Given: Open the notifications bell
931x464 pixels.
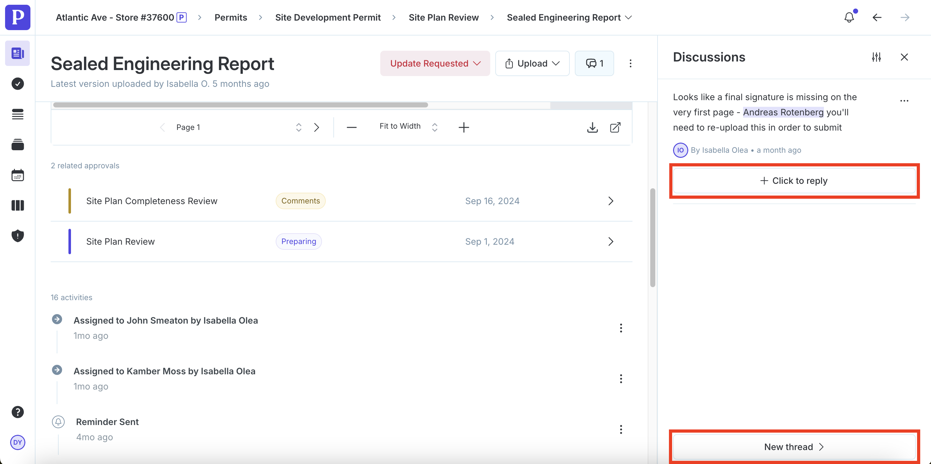Looking at the screenshot, I should coord(849,17).
